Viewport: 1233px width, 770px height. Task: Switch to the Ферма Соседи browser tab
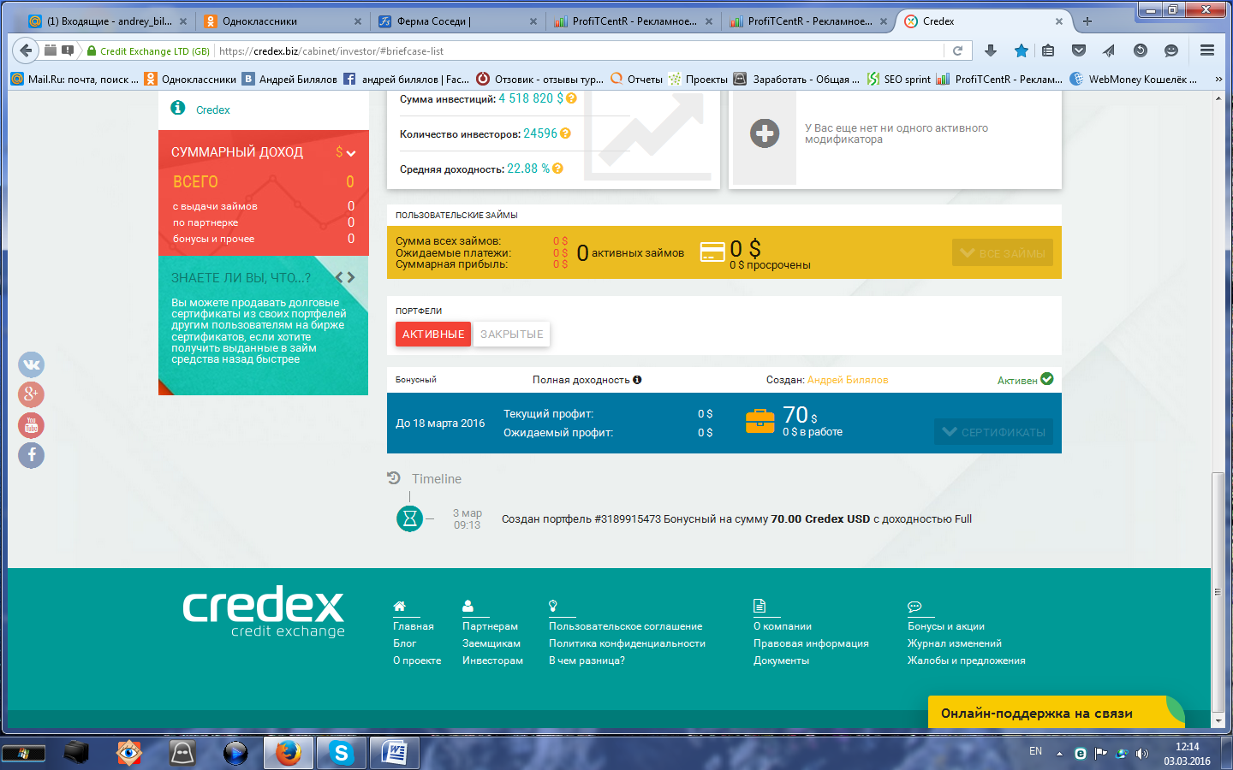(459, 21)
